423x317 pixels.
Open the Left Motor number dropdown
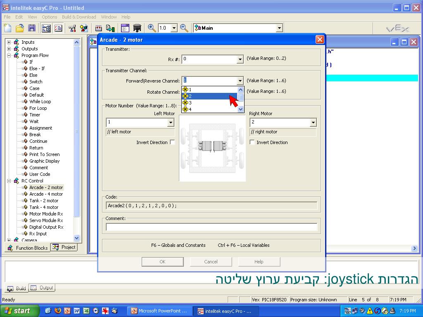171,123
